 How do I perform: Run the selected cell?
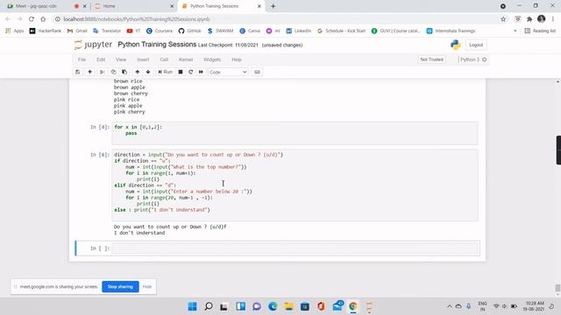[x=165, y=72]
